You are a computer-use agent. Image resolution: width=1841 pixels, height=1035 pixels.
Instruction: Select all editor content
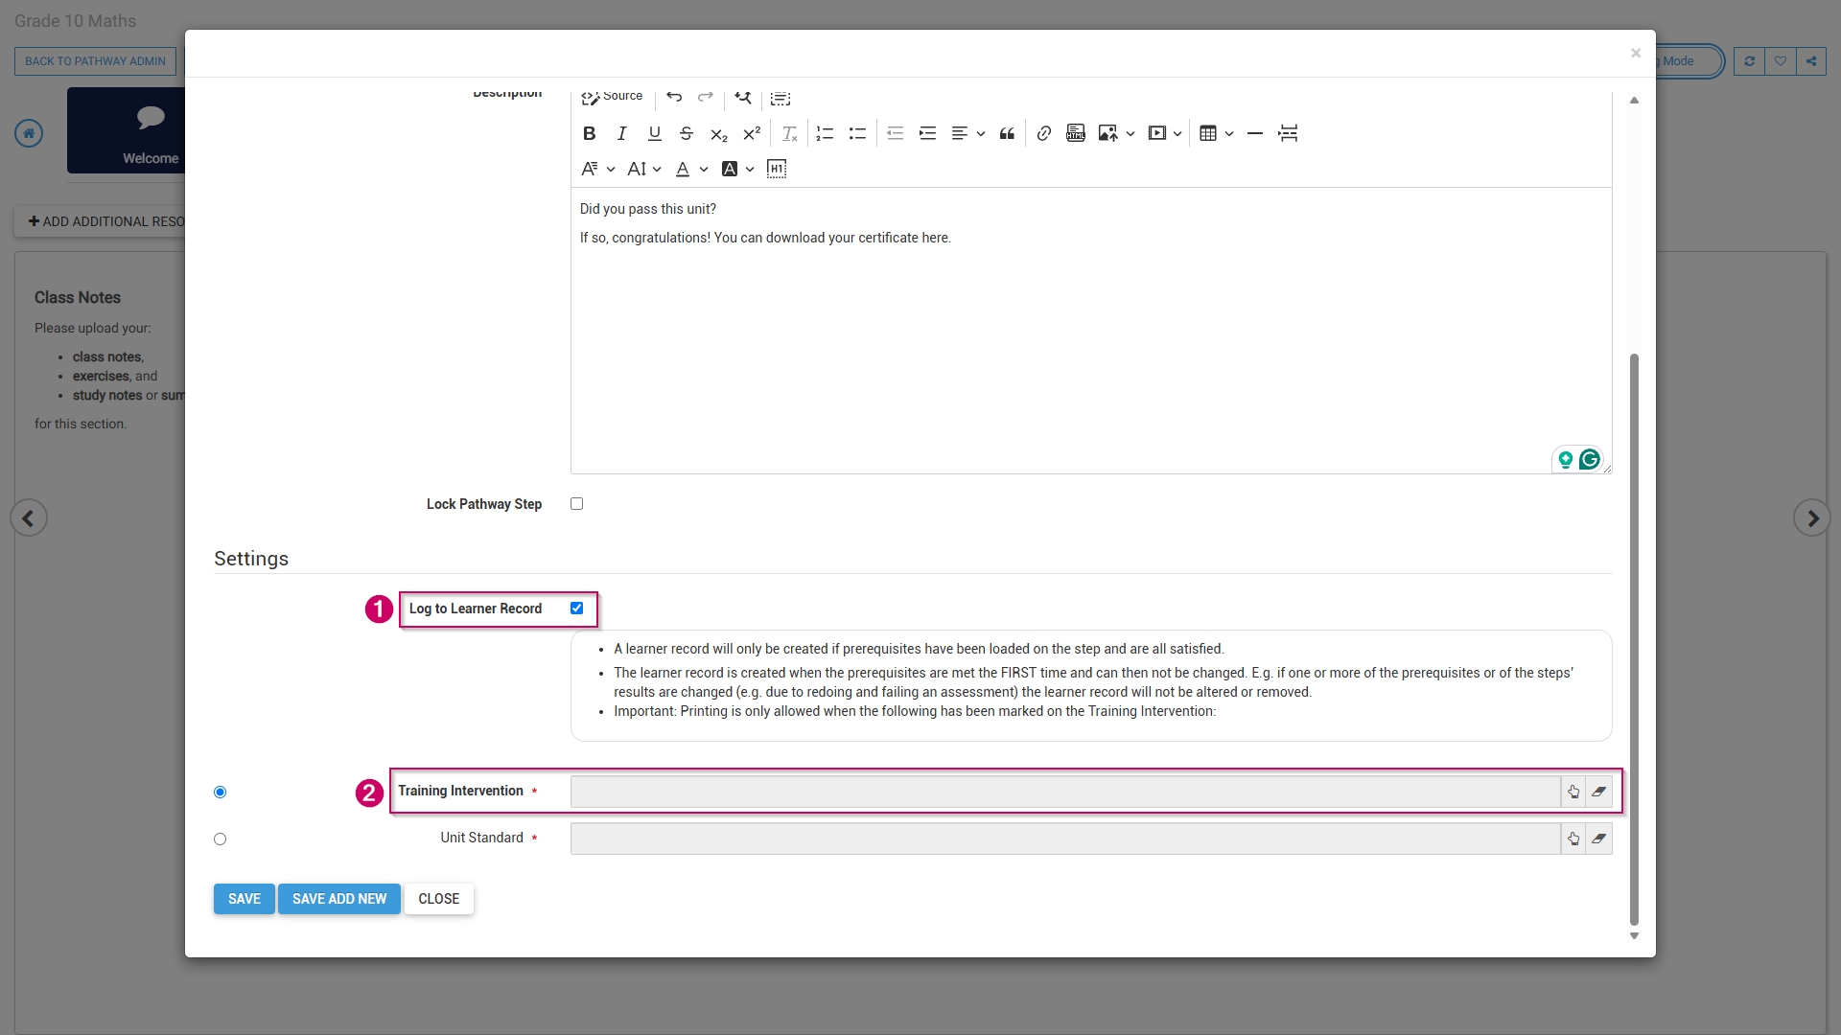point(781,98)
